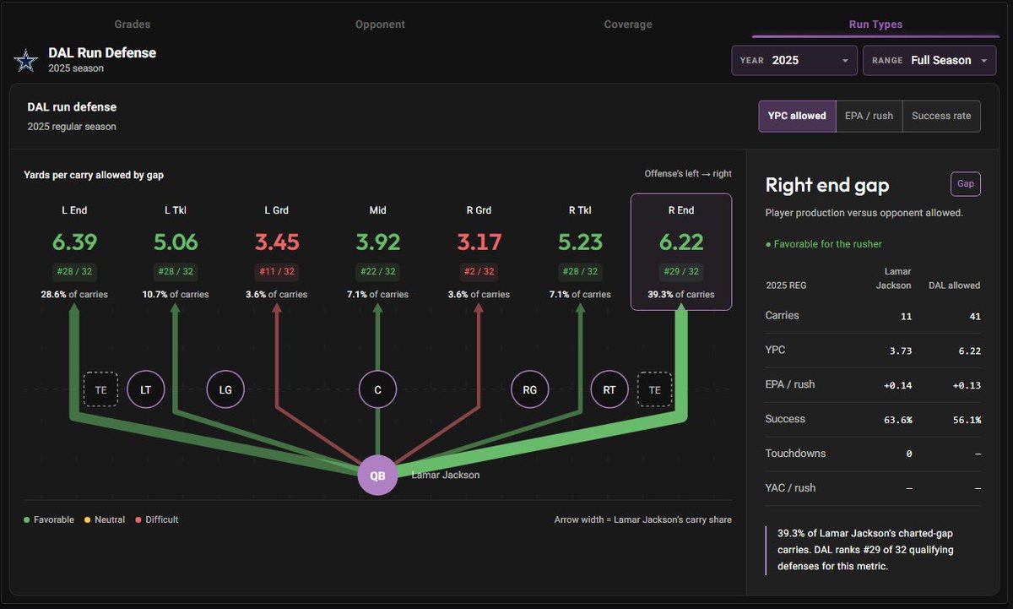This screenshot has width=1013, height=609.
Task: Select the L Grd gap column
Action: 277,252
